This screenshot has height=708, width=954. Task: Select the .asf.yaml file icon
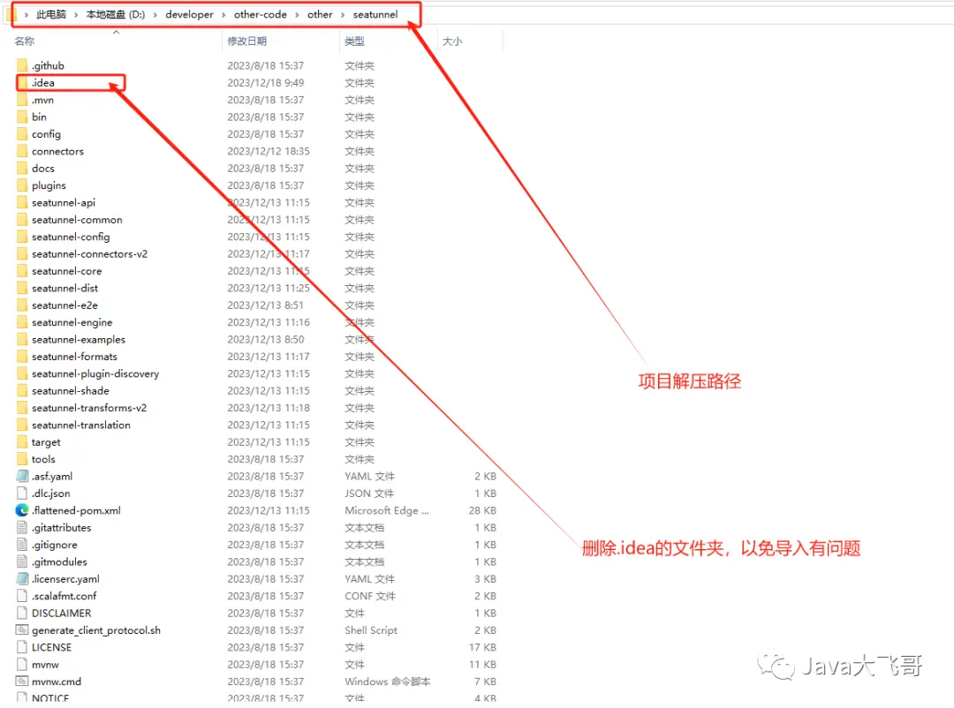pyautogui.click(x=22, y=476)
